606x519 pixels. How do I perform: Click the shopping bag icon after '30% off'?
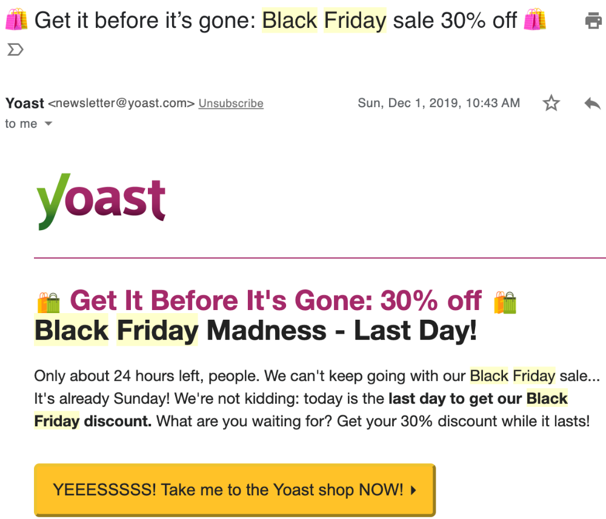pos(505,302)
